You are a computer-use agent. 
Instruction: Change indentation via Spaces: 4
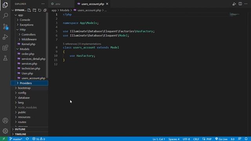point(174,139)
